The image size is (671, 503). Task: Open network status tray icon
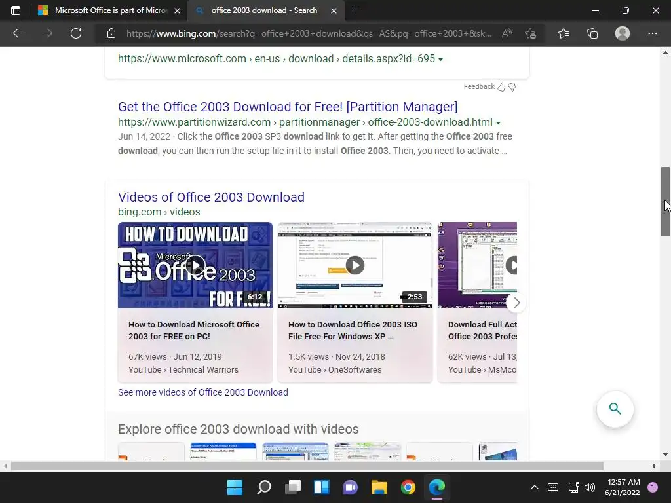[573, 487]
